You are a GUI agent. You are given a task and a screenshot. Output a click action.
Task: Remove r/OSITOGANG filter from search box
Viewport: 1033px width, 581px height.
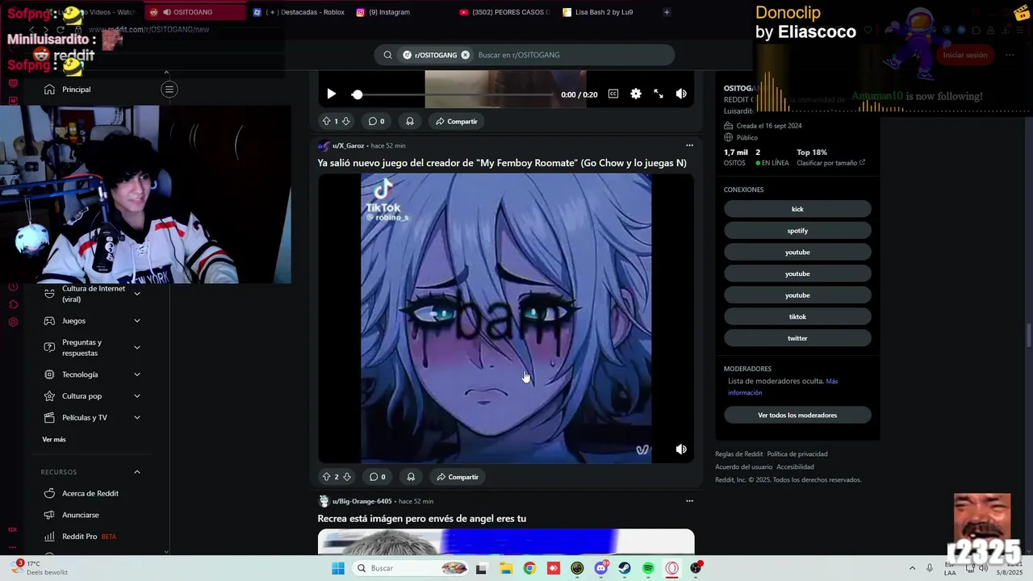click(466, 55)
